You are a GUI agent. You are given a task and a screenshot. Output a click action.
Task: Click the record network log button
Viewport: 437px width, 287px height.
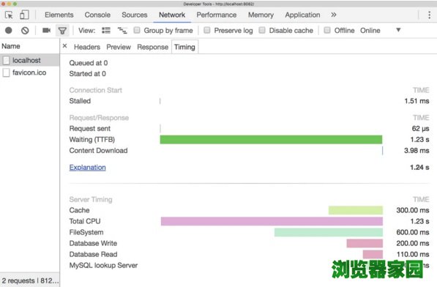(9, 30)
